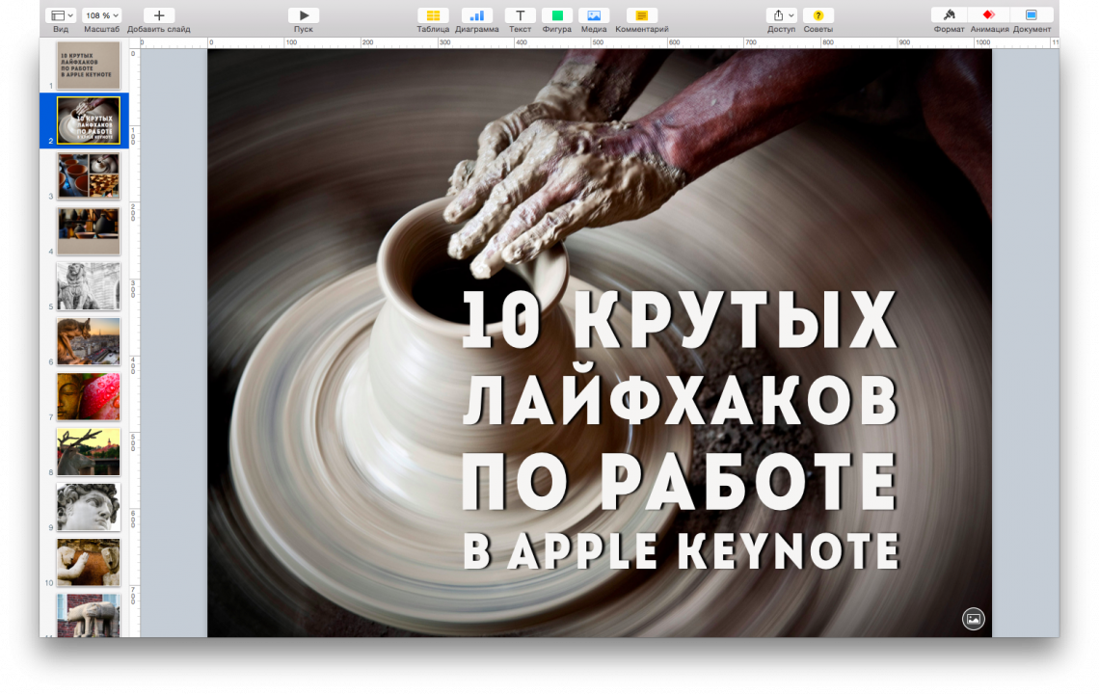Image resolution: width=1099 pixels, height=694 pixels.
Task: Toggle the Анимация inspector panel
Action: [x=989, y=15]
